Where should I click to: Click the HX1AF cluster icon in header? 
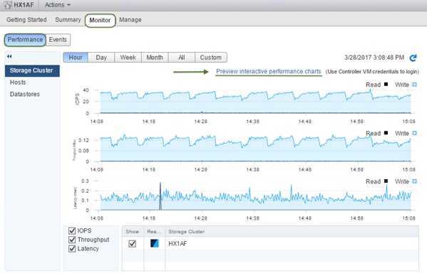pos(8,5)
